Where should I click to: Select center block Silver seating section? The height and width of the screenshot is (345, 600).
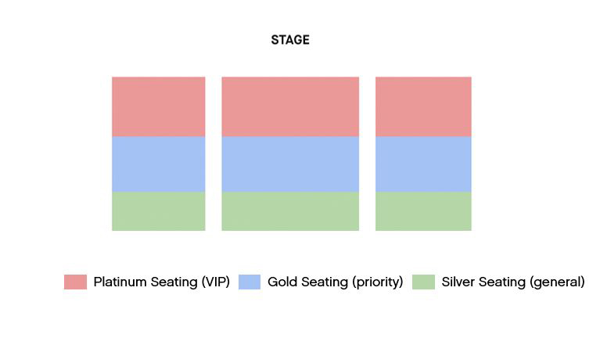pyautogui.click(x=290, y=211)
